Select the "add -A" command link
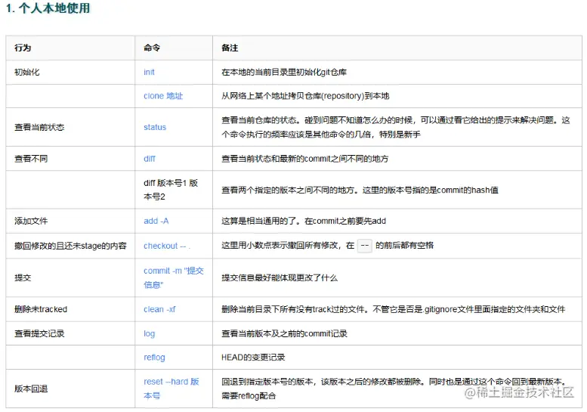Viewport: 587px width, 412px height. click(x=156, y=221)
